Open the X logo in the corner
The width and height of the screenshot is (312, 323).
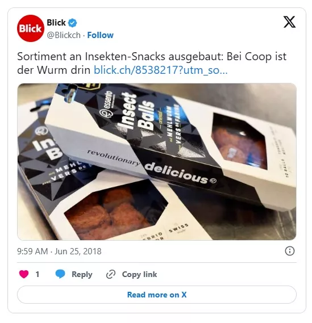(289, 22)
